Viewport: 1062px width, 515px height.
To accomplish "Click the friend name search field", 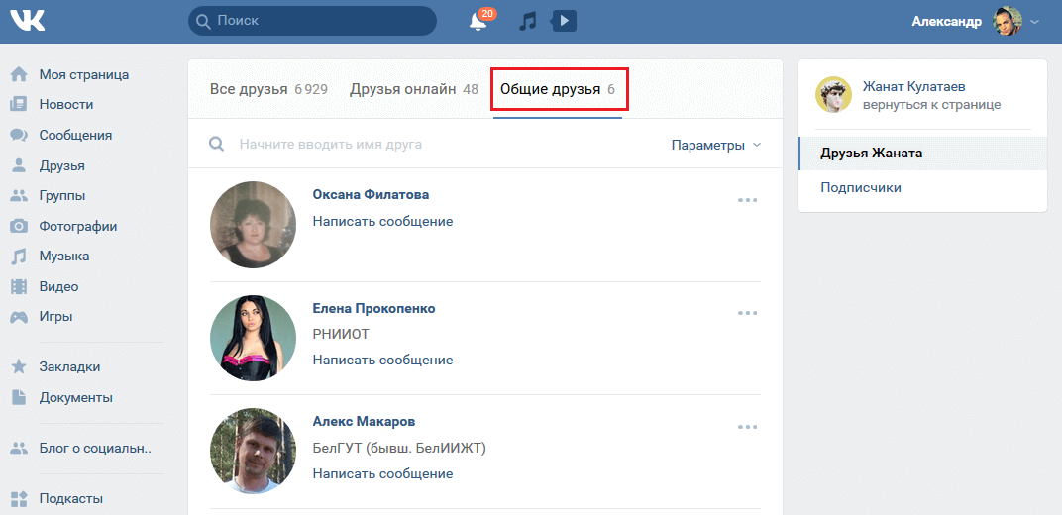I will 436,145.
